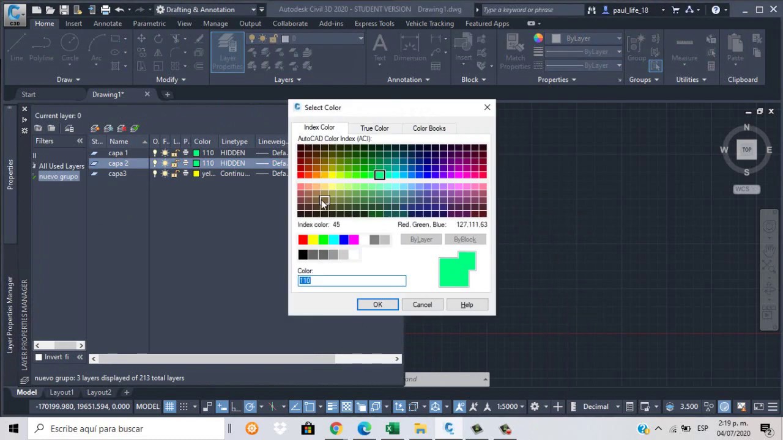Click the Excel icon in Windows taskbar
Viewport: 783px width, 440px height.
pyautogui.click(x=392, y=428)
